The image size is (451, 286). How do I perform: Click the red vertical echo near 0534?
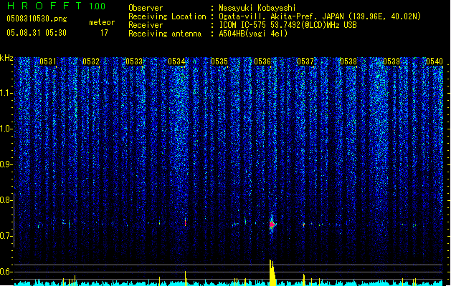(185, 222)
